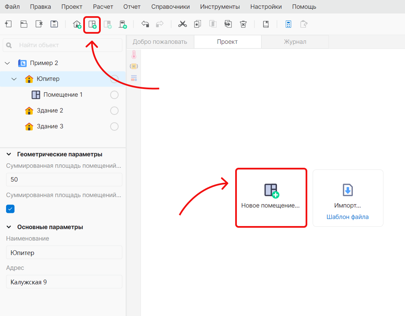Viewport: 405px width, 316px height.
Task: Collapse the Геометрические параметры section
Action: [x=9, y=154]
